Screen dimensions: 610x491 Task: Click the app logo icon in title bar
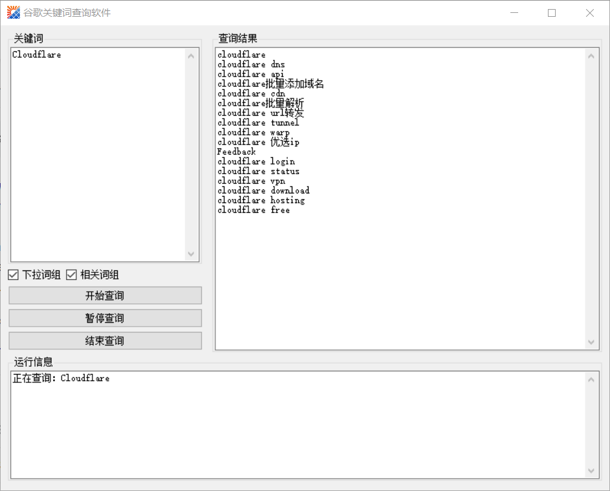(13, 12)
